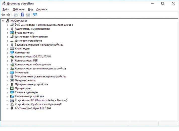Select Контроллеры IDE ATA/ATAPI text

[x=33, y=56]
